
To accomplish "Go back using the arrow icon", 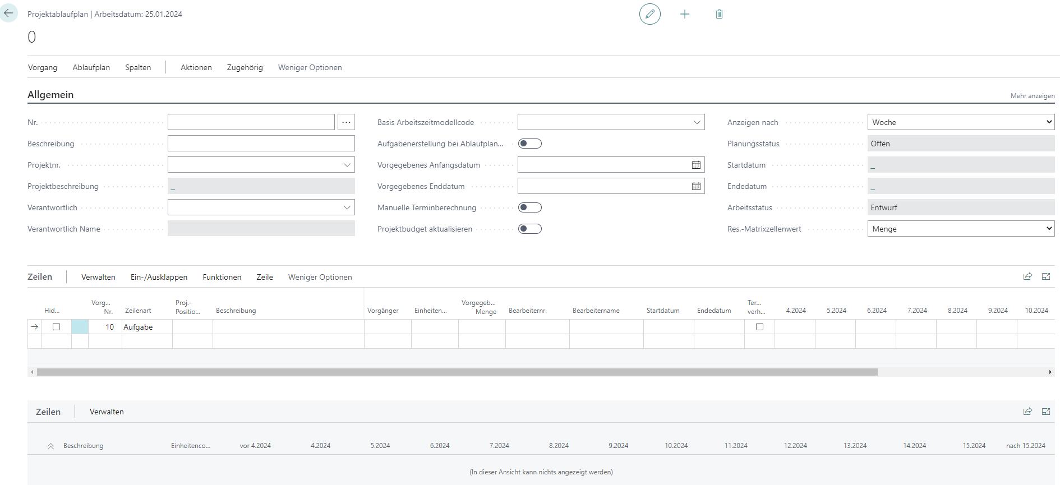I will click(x=8, y=13).
